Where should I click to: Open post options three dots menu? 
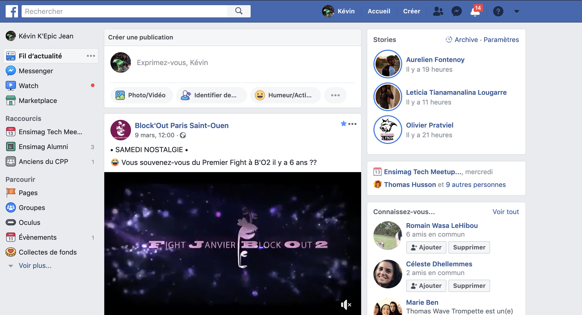pyautogui.click(x=352, y=124)
